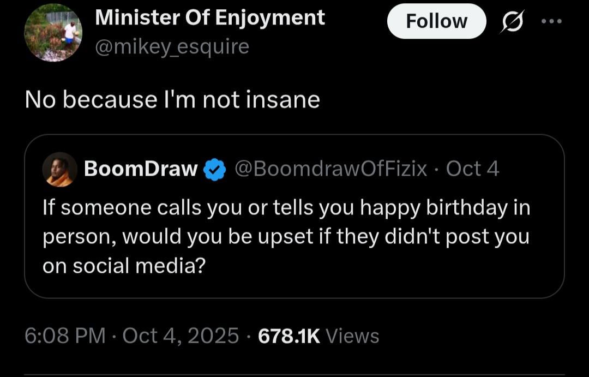This screenshot has width=589, height=377.
Task: Click the 678.1K view count
Action: coord(289,336)
